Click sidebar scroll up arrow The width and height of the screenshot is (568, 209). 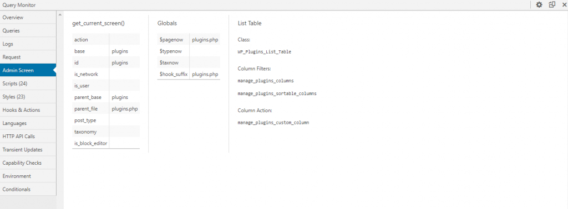(x=60, y=14)
